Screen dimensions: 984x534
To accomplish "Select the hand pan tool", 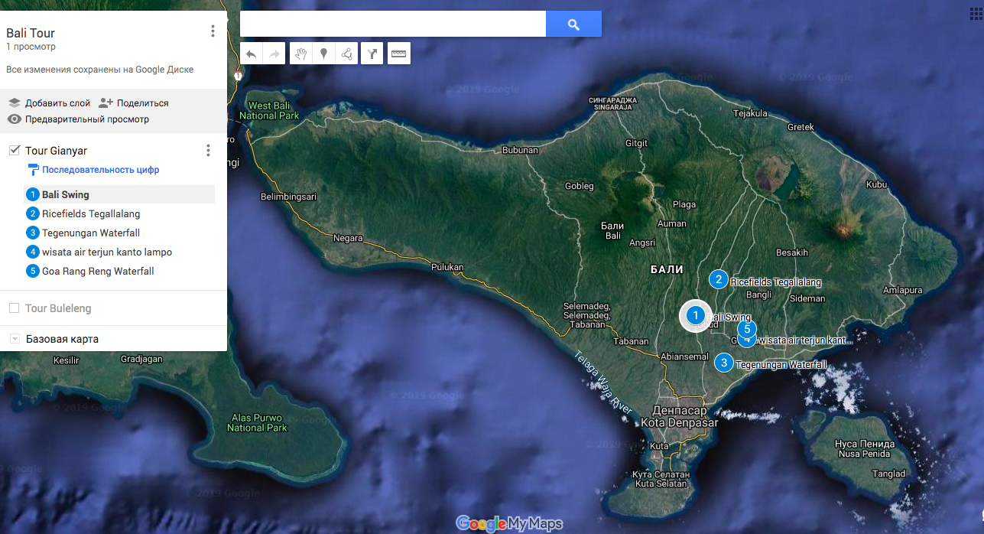I will click(301, 54).
